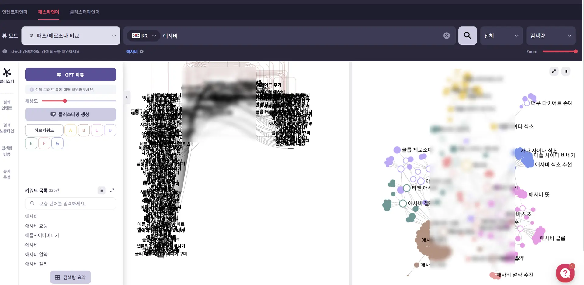
Task: Switch to the 클러스터파인더 tab
Action: coord(85,12)
